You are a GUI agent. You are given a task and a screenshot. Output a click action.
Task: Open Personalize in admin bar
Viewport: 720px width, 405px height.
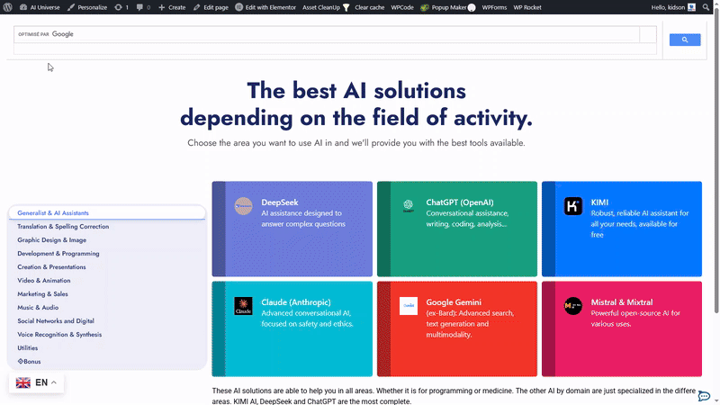pos(87,7)
